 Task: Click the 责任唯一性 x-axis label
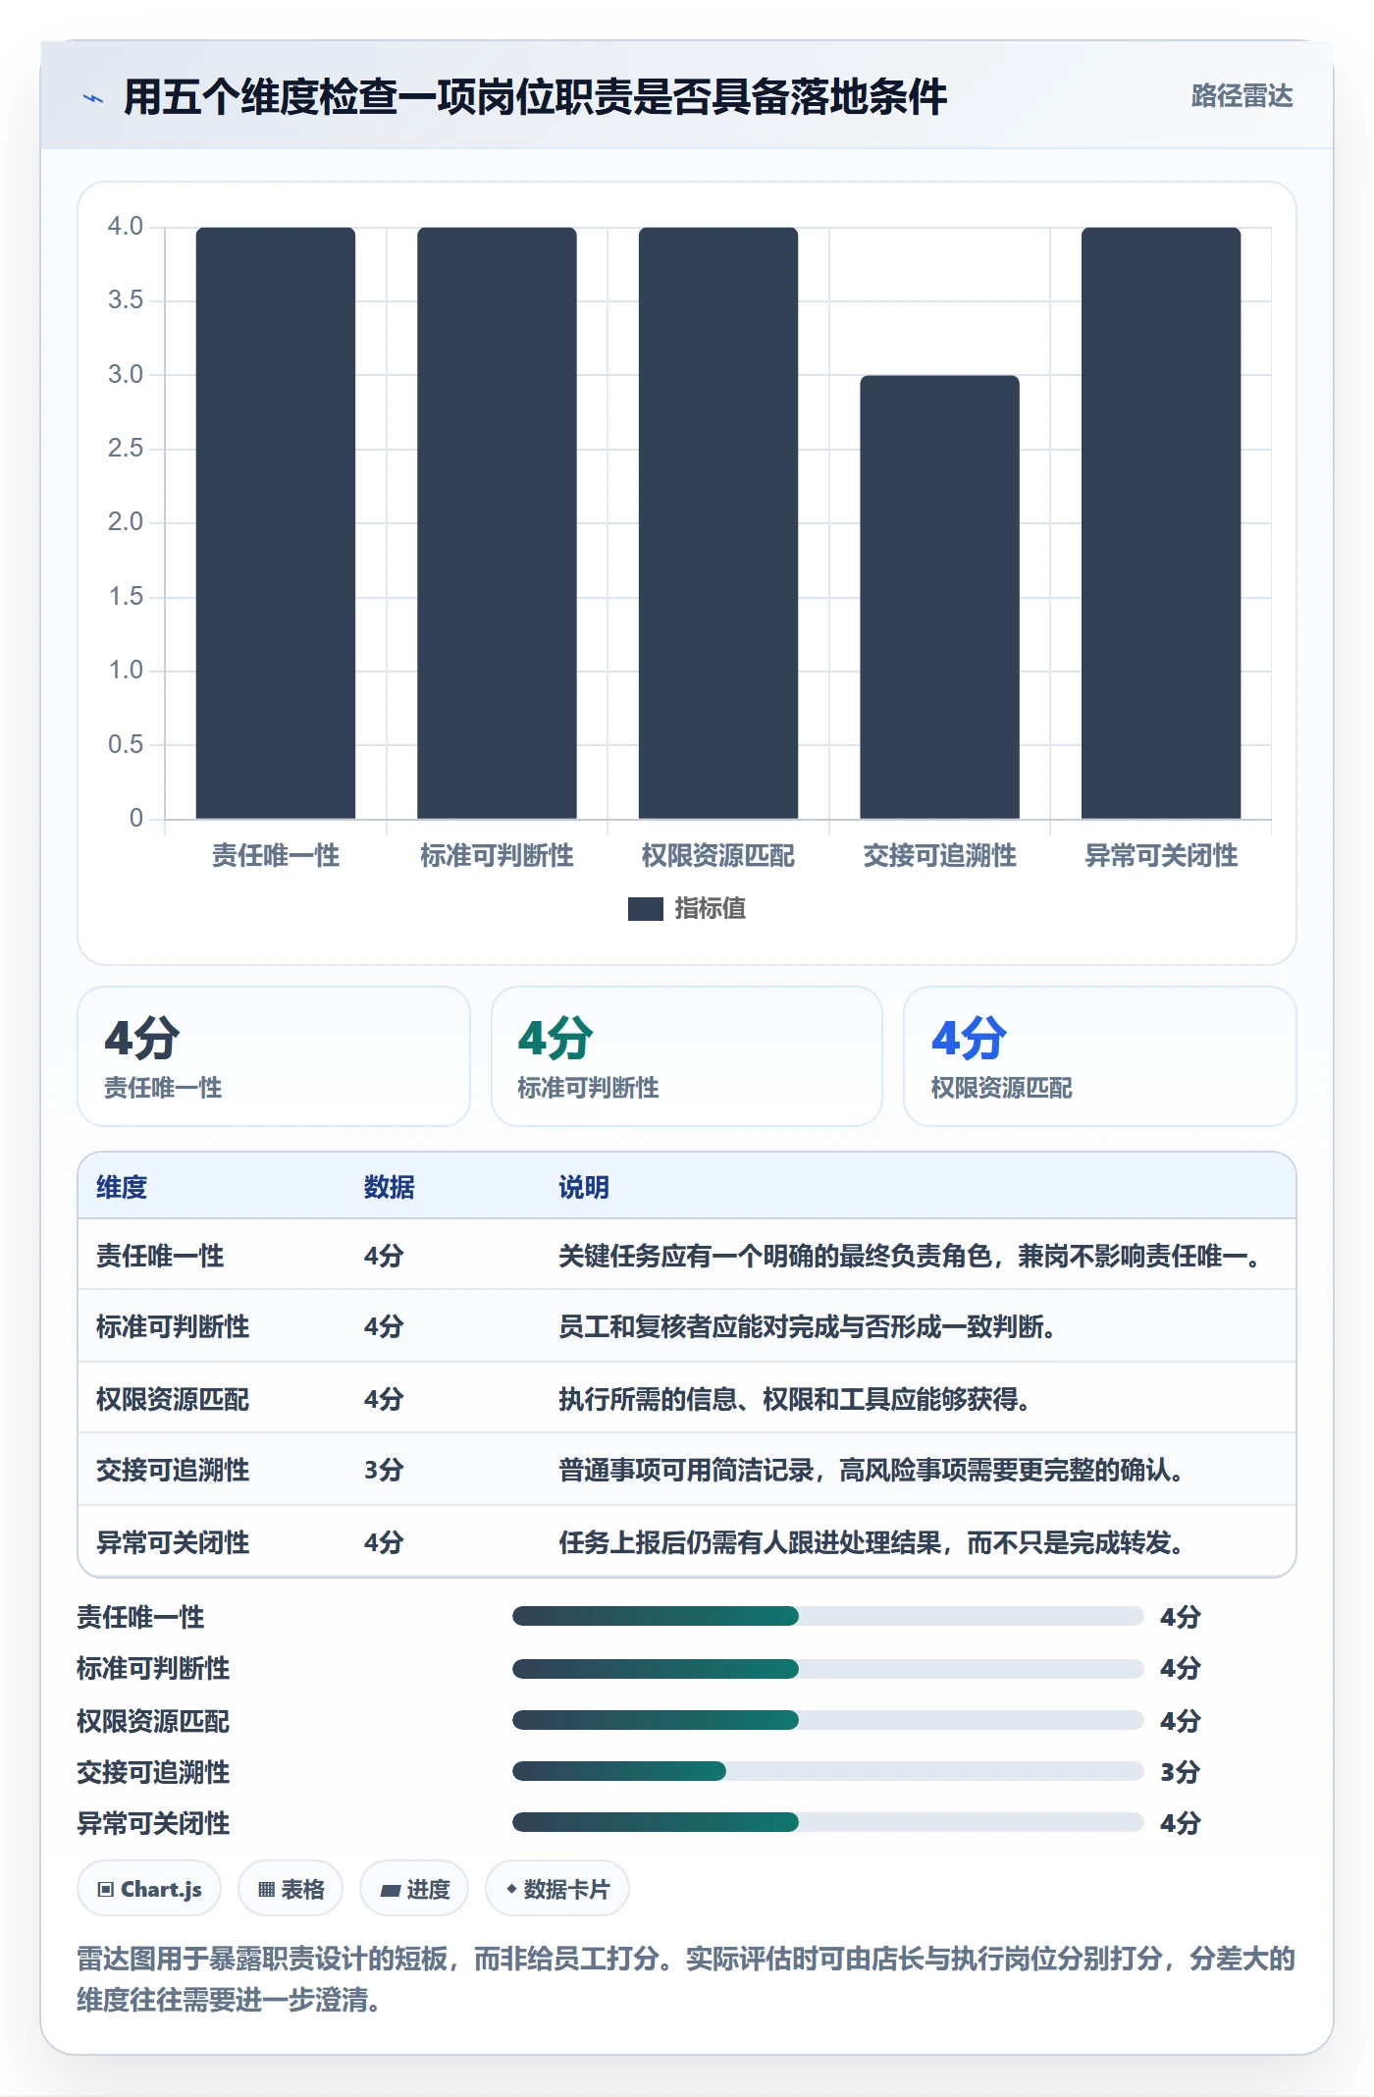tap(276, 856)
